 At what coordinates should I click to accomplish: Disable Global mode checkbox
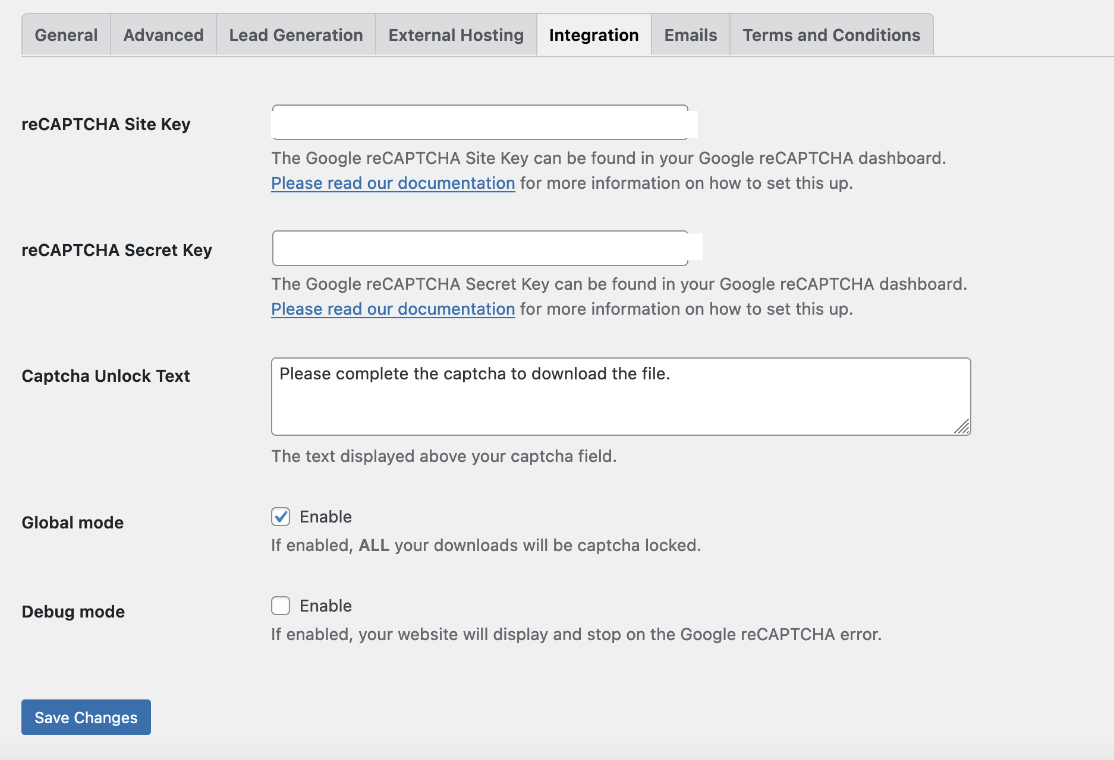point(281,517)
